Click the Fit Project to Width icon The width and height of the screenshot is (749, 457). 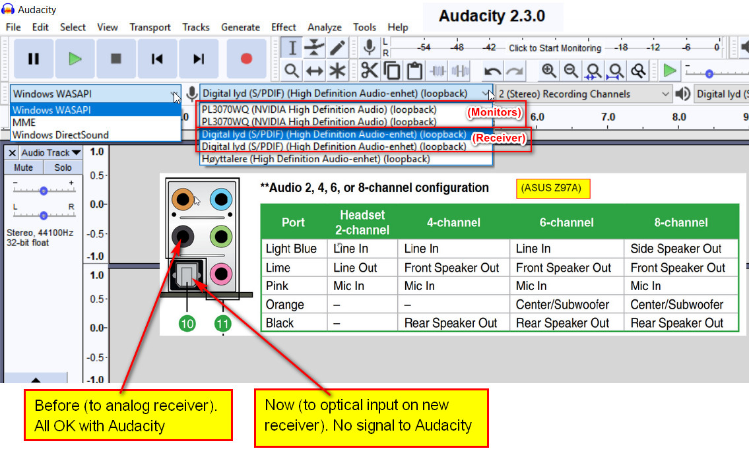click(616, 71)
